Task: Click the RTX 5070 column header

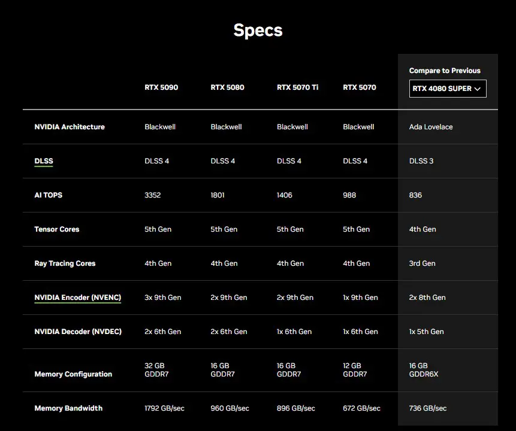Action: pos(360,87)
